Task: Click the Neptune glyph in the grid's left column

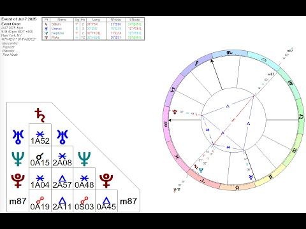Action: click(x=18, y=159)
